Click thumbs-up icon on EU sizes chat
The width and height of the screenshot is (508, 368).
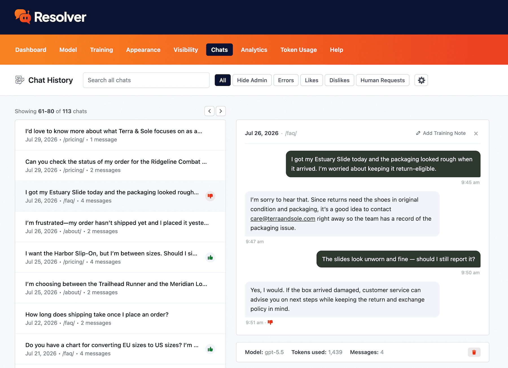tap(210, 349)
